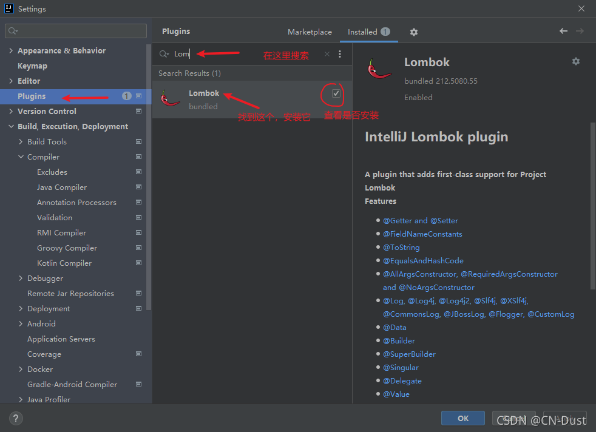Click the project-level icon beside Coverage
This screenshot has height=432, width=596.
pyautogui.click(x=139, y=354)
